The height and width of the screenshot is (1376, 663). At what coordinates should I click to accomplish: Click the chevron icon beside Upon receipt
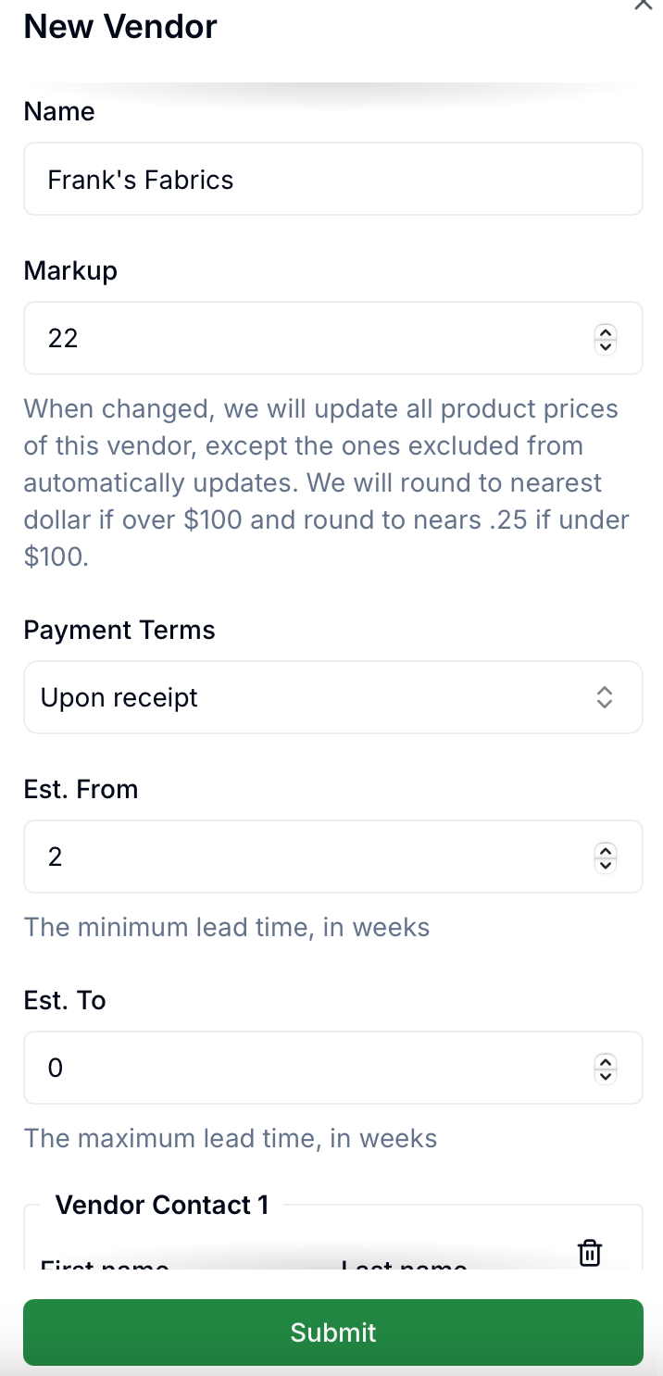605,697
